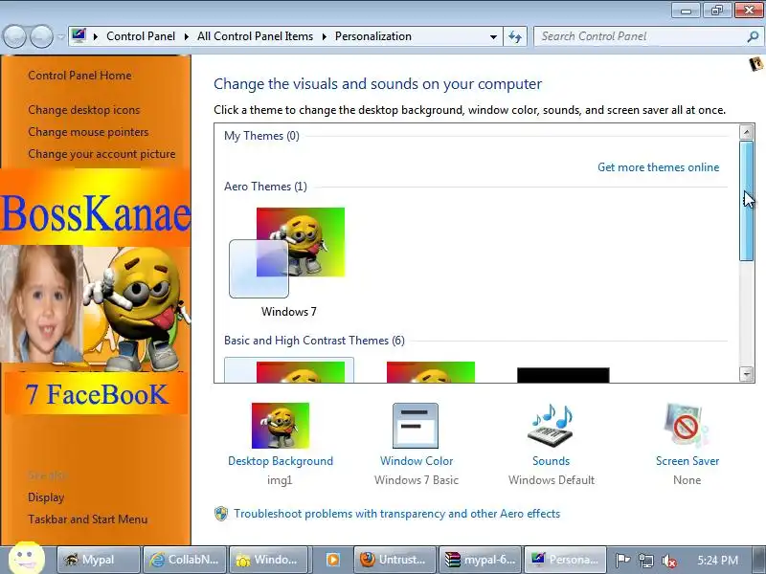
Task: Open Change mouse pointers link
Action: 88,132
